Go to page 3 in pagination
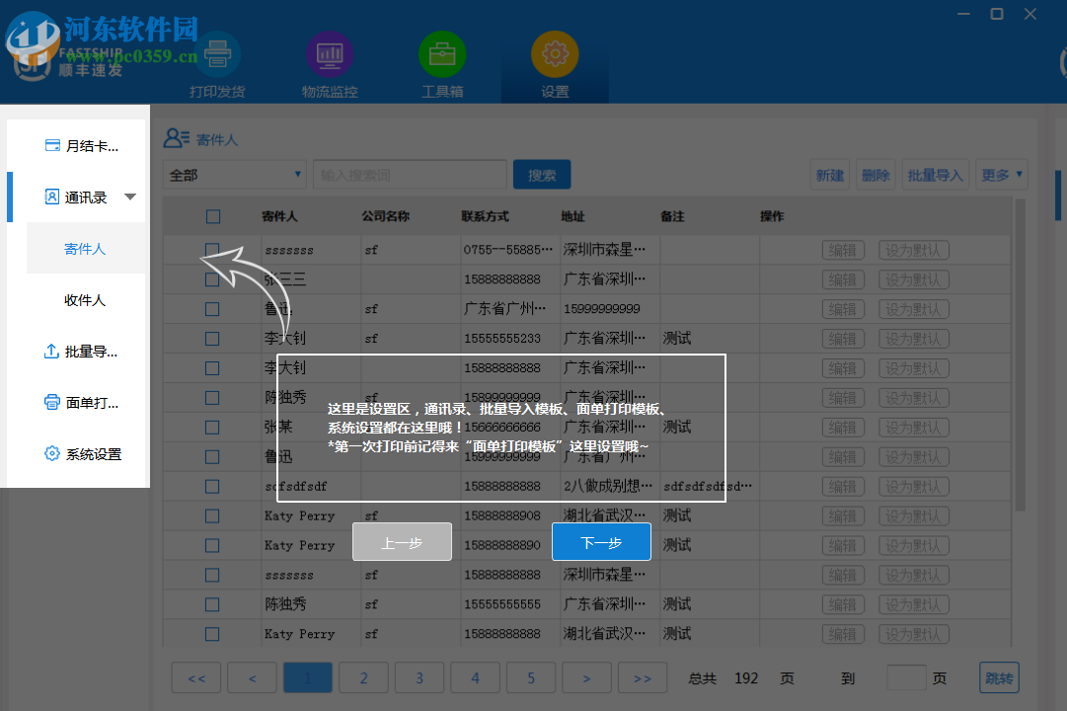The image size is (1067, 711). point(419,677)
